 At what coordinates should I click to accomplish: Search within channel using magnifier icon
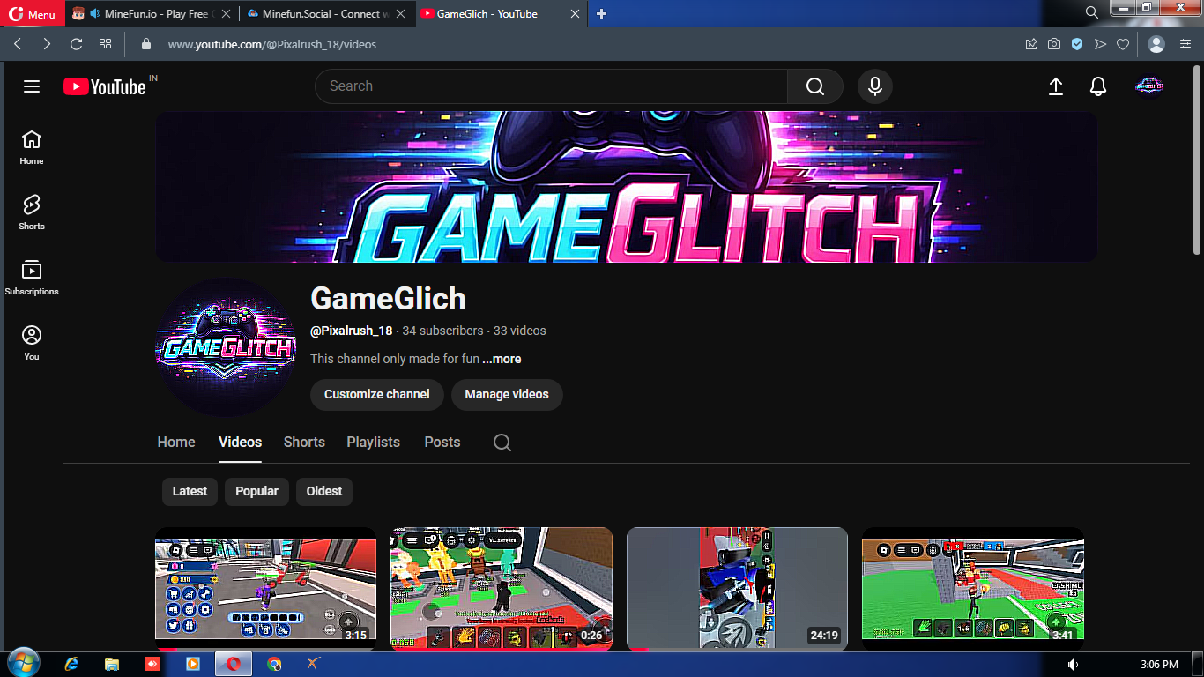tap(502, 443)
